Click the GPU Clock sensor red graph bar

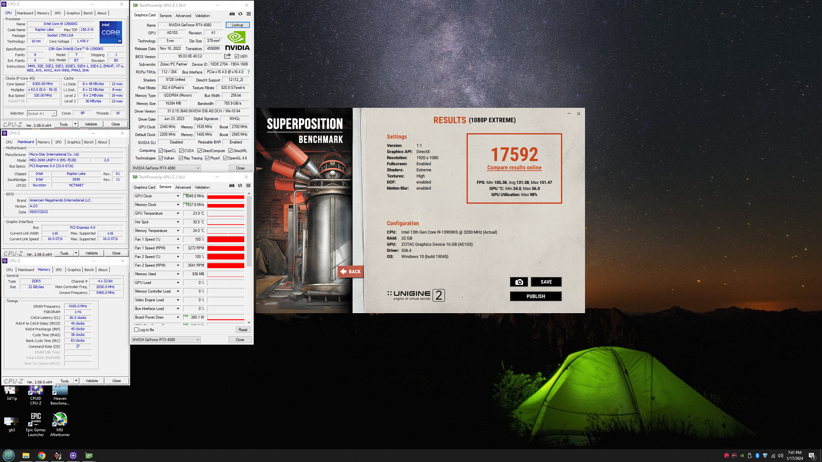pos(226,196)
